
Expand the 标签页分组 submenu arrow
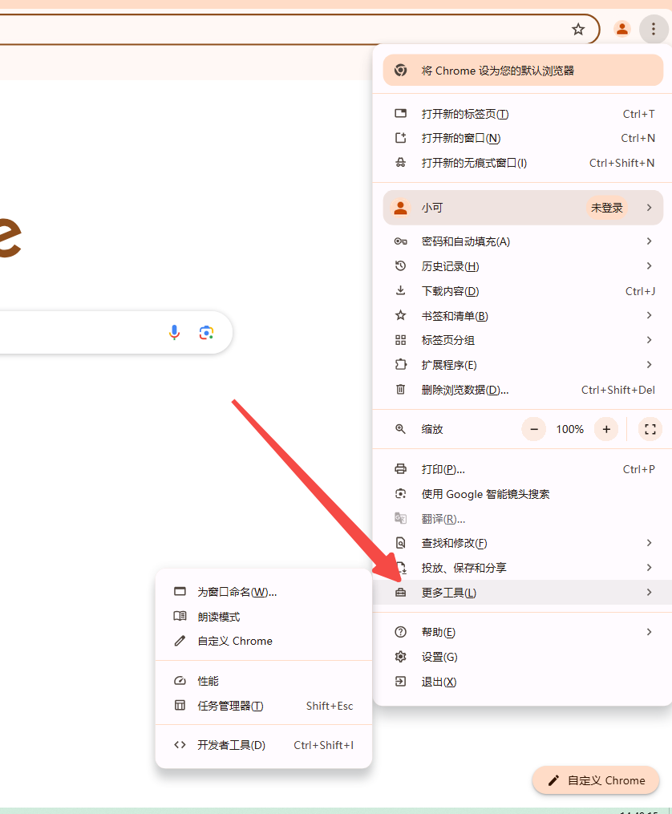point(650,340)
